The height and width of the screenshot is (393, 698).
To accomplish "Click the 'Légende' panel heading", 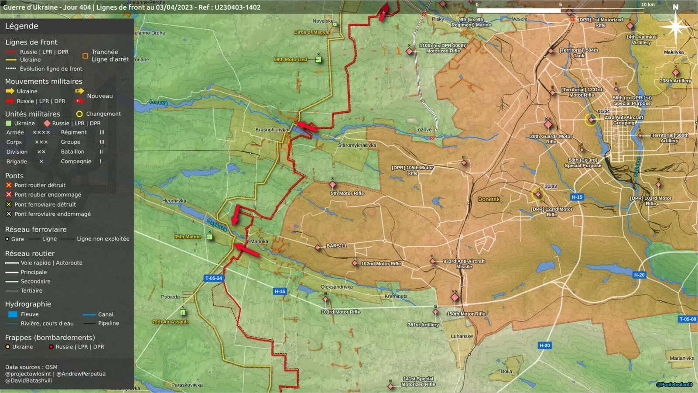I will 21,26.
